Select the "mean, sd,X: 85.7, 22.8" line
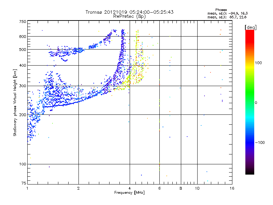273x205 pixels. click(x=227, y=17)
